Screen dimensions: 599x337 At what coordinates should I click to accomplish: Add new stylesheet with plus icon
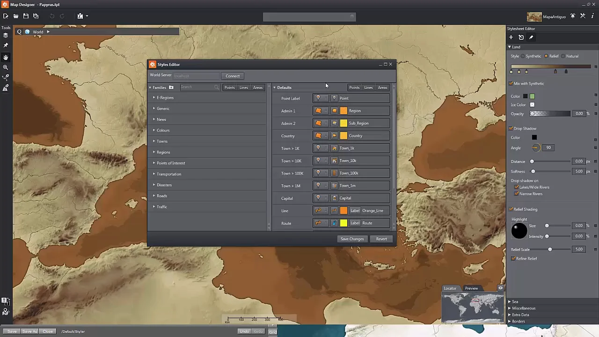tap(511, 37)
